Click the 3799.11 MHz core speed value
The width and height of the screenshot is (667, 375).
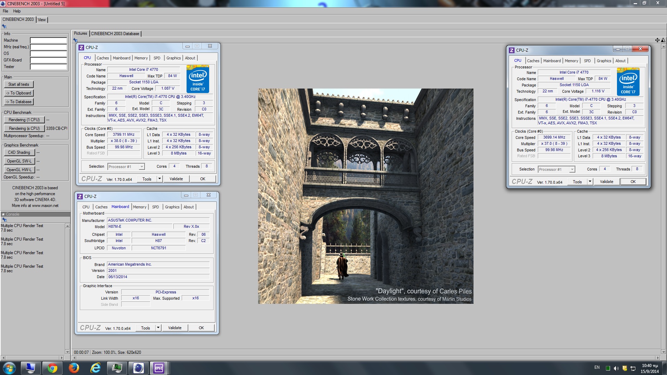pos(123,135)
